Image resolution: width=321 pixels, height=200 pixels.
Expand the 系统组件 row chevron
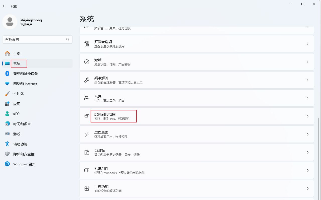(x=308, y=170)
